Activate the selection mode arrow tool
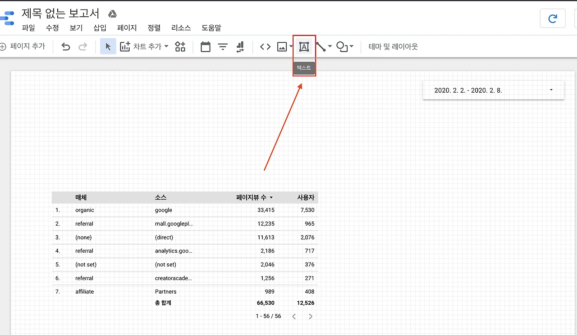 pyautogui.click(x=108, y=46)
